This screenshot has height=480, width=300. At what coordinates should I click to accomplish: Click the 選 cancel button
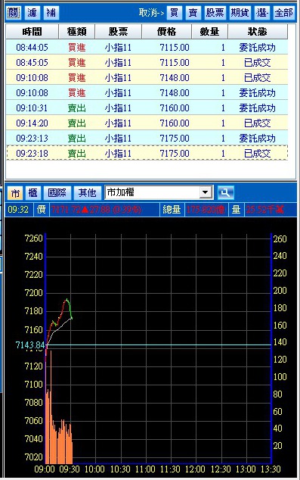(x=261, y=13)
